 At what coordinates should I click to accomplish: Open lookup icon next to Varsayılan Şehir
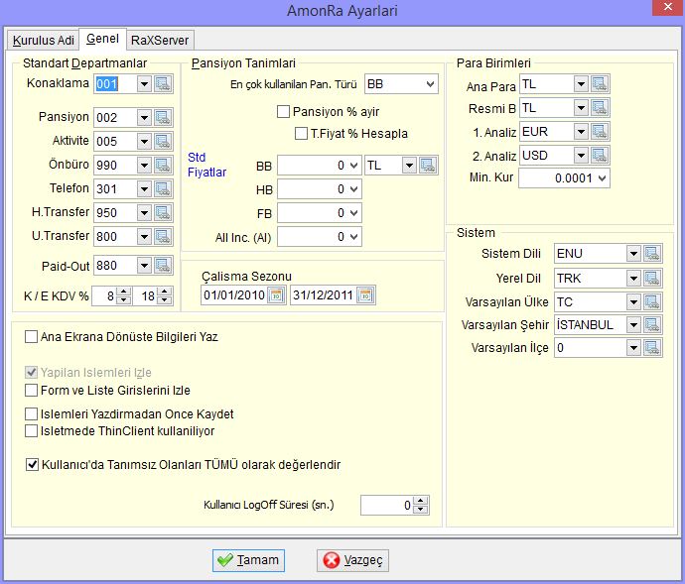(x=652, y=324)
